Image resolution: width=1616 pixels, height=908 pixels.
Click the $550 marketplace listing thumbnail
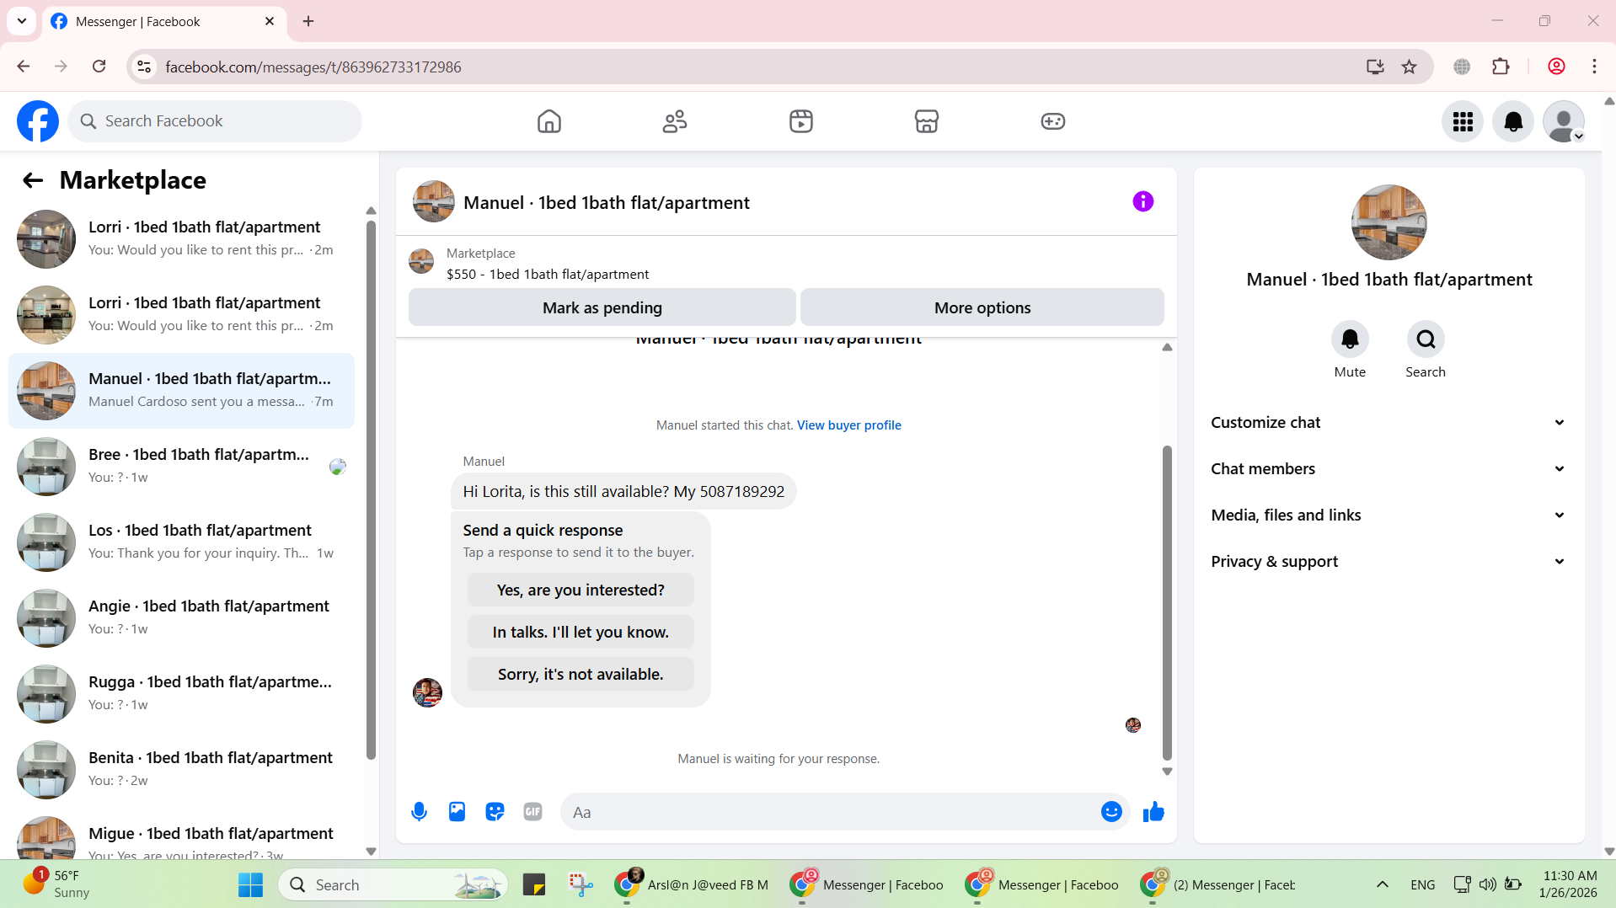click(x=421, y=262)
